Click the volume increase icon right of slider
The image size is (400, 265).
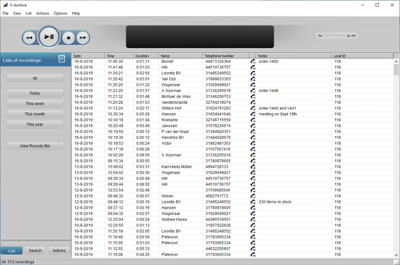tap(354, 36)
